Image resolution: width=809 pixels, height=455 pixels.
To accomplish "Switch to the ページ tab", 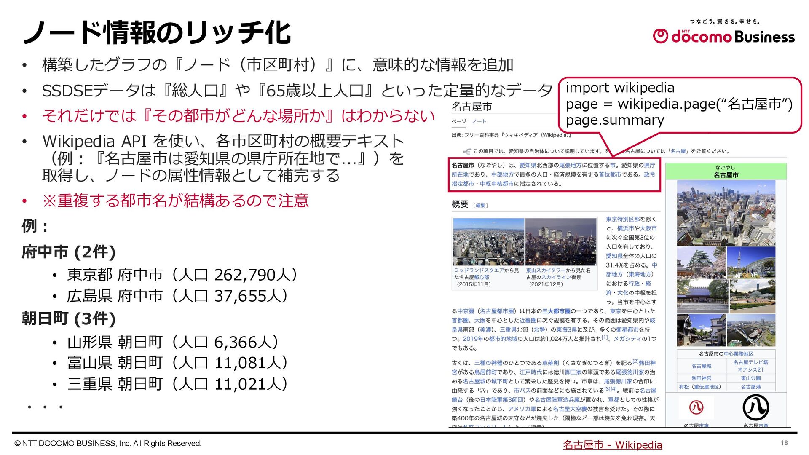I will pos(459,121).
